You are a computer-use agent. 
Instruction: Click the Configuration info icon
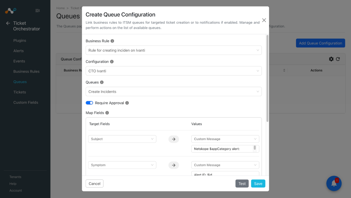pos(112,61)
